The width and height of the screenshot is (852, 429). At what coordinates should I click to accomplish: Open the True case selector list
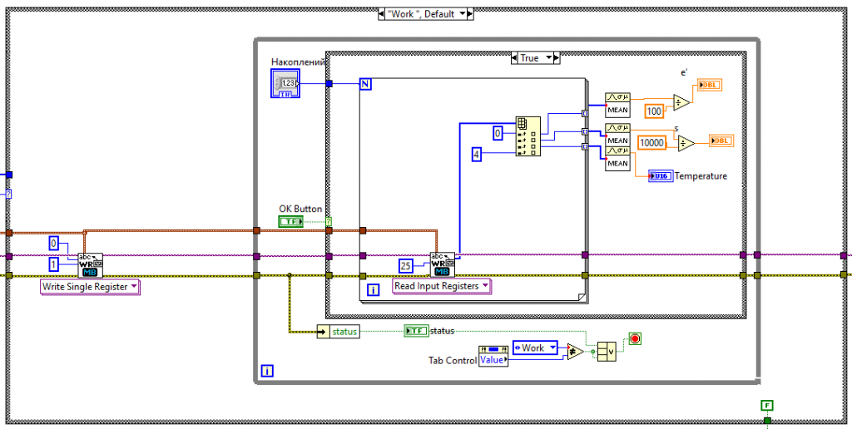point(529,58)
